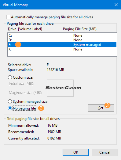
Task: Close the Virtual Memory window
Action: click(x=116, y=5)
